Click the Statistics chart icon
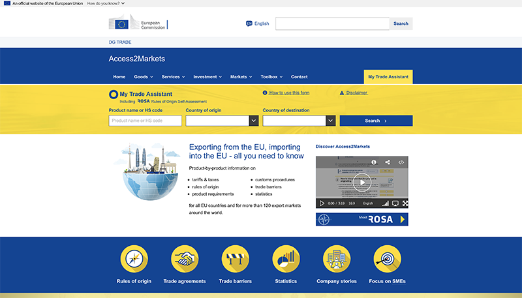This screenshot has height=298, width=522. (286, 258)
